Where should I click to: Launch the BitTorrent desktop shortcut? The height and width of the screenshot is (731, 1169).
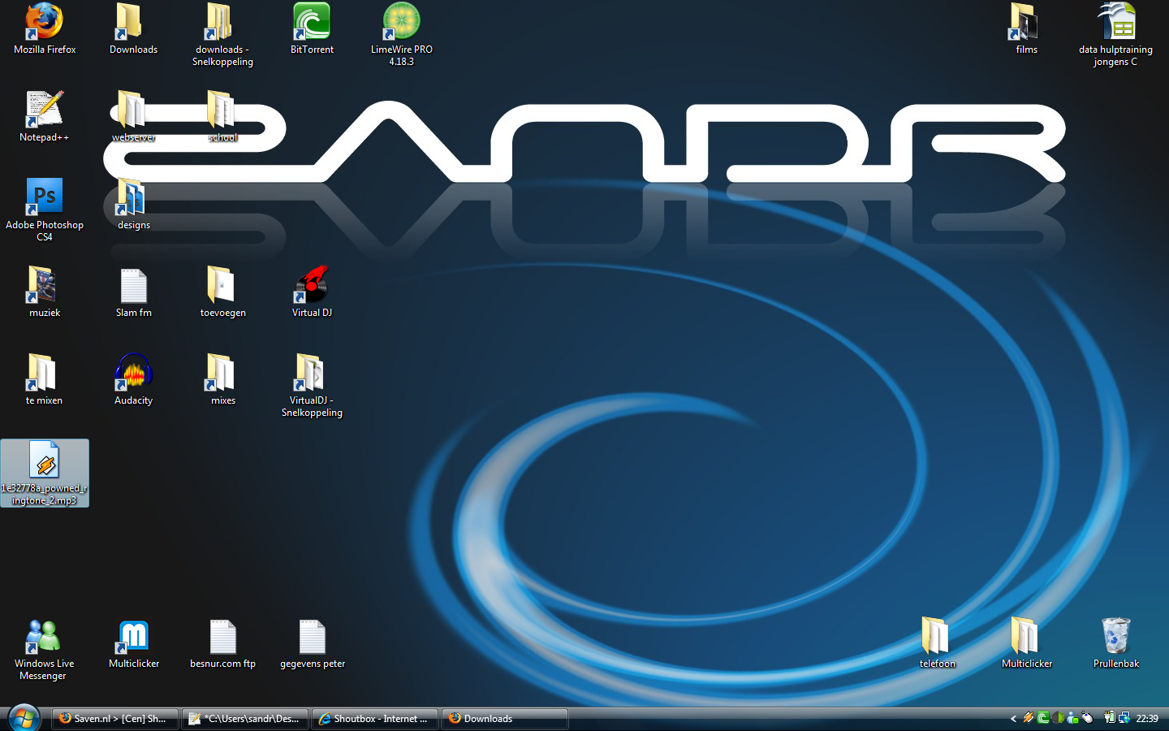click(x=312, y=29)
